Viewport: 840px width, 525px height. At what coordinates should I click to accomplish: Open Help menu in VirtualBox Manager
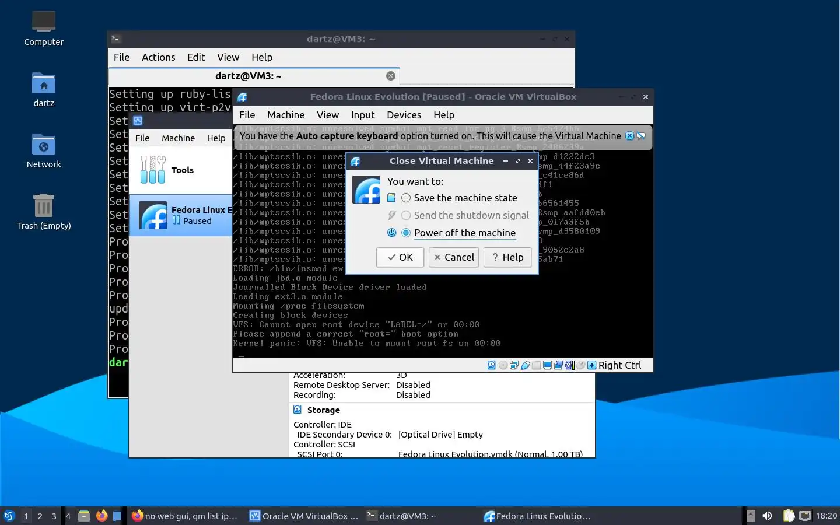(216, 138)
